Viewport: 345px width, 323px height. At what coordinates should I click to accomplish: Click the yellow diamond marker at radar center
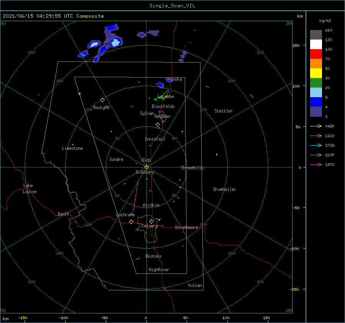146,167
